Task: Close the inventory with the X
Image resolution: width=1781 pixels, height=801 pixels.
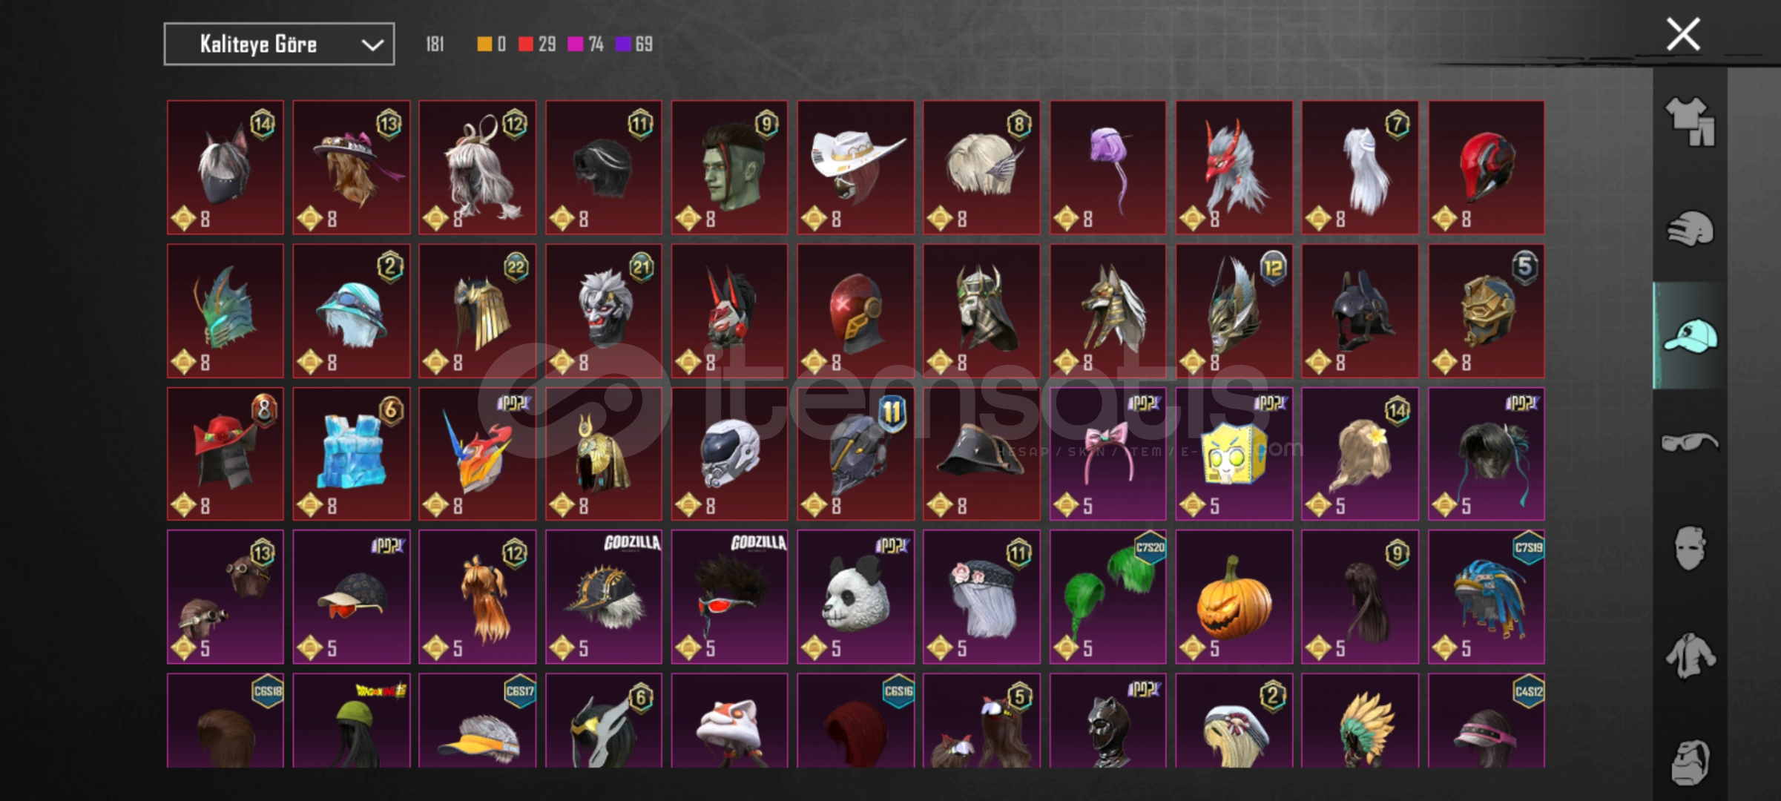Action: coord(1683,34)
